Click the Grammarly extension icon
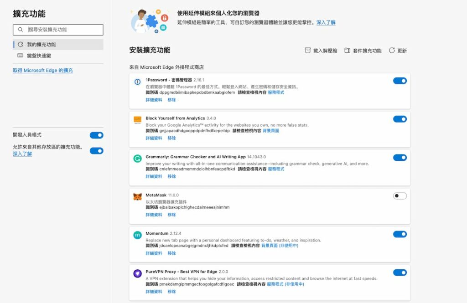Viewport: 467px width, 303px height. 137,159
